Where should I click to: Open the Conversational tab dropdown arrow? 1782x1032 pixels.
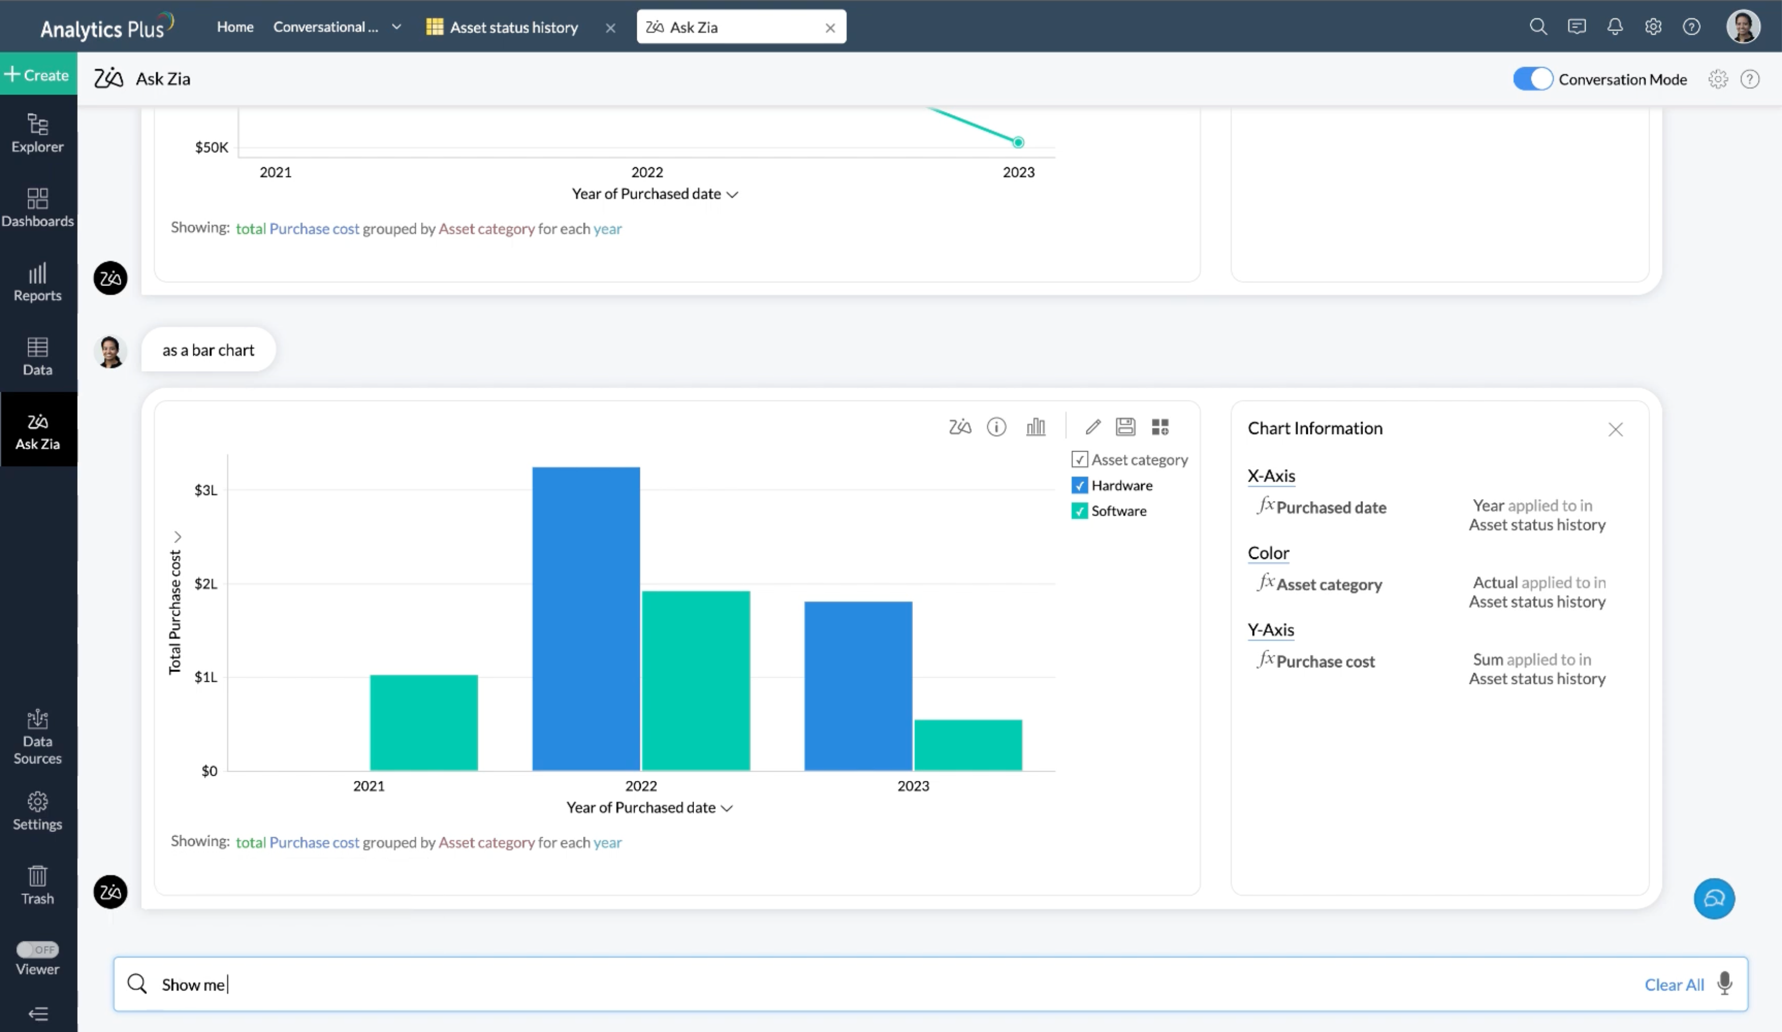point(397,27)
